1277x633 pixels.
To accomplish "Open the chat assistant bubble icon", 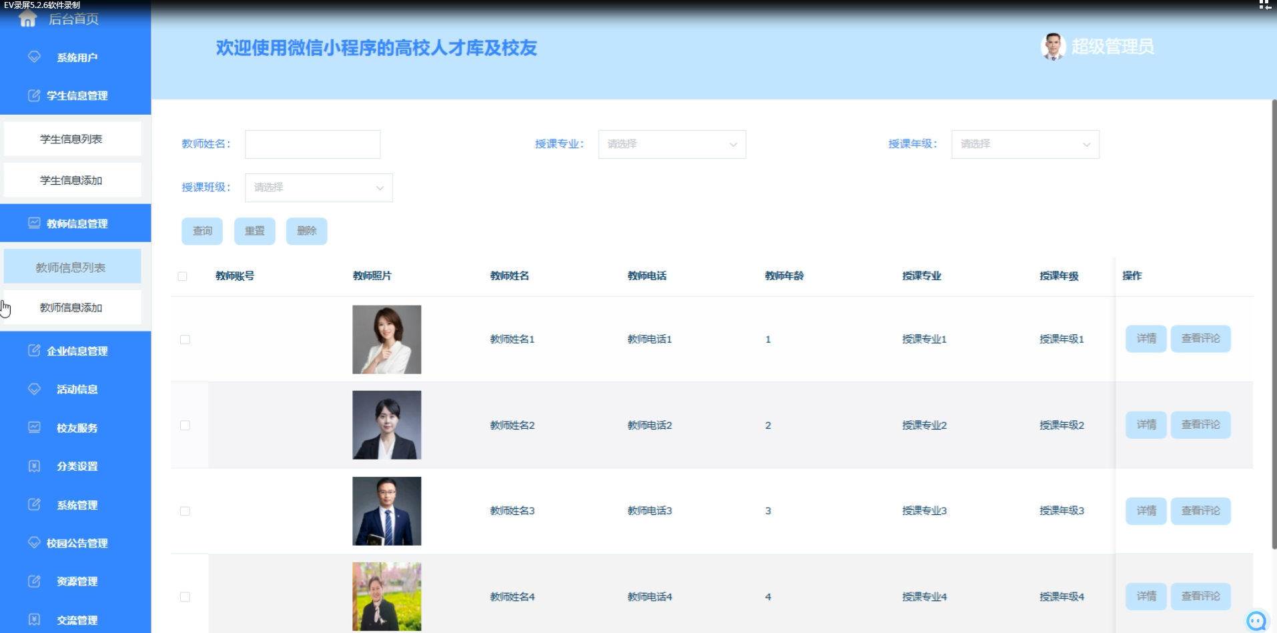I will (1257, 620).
